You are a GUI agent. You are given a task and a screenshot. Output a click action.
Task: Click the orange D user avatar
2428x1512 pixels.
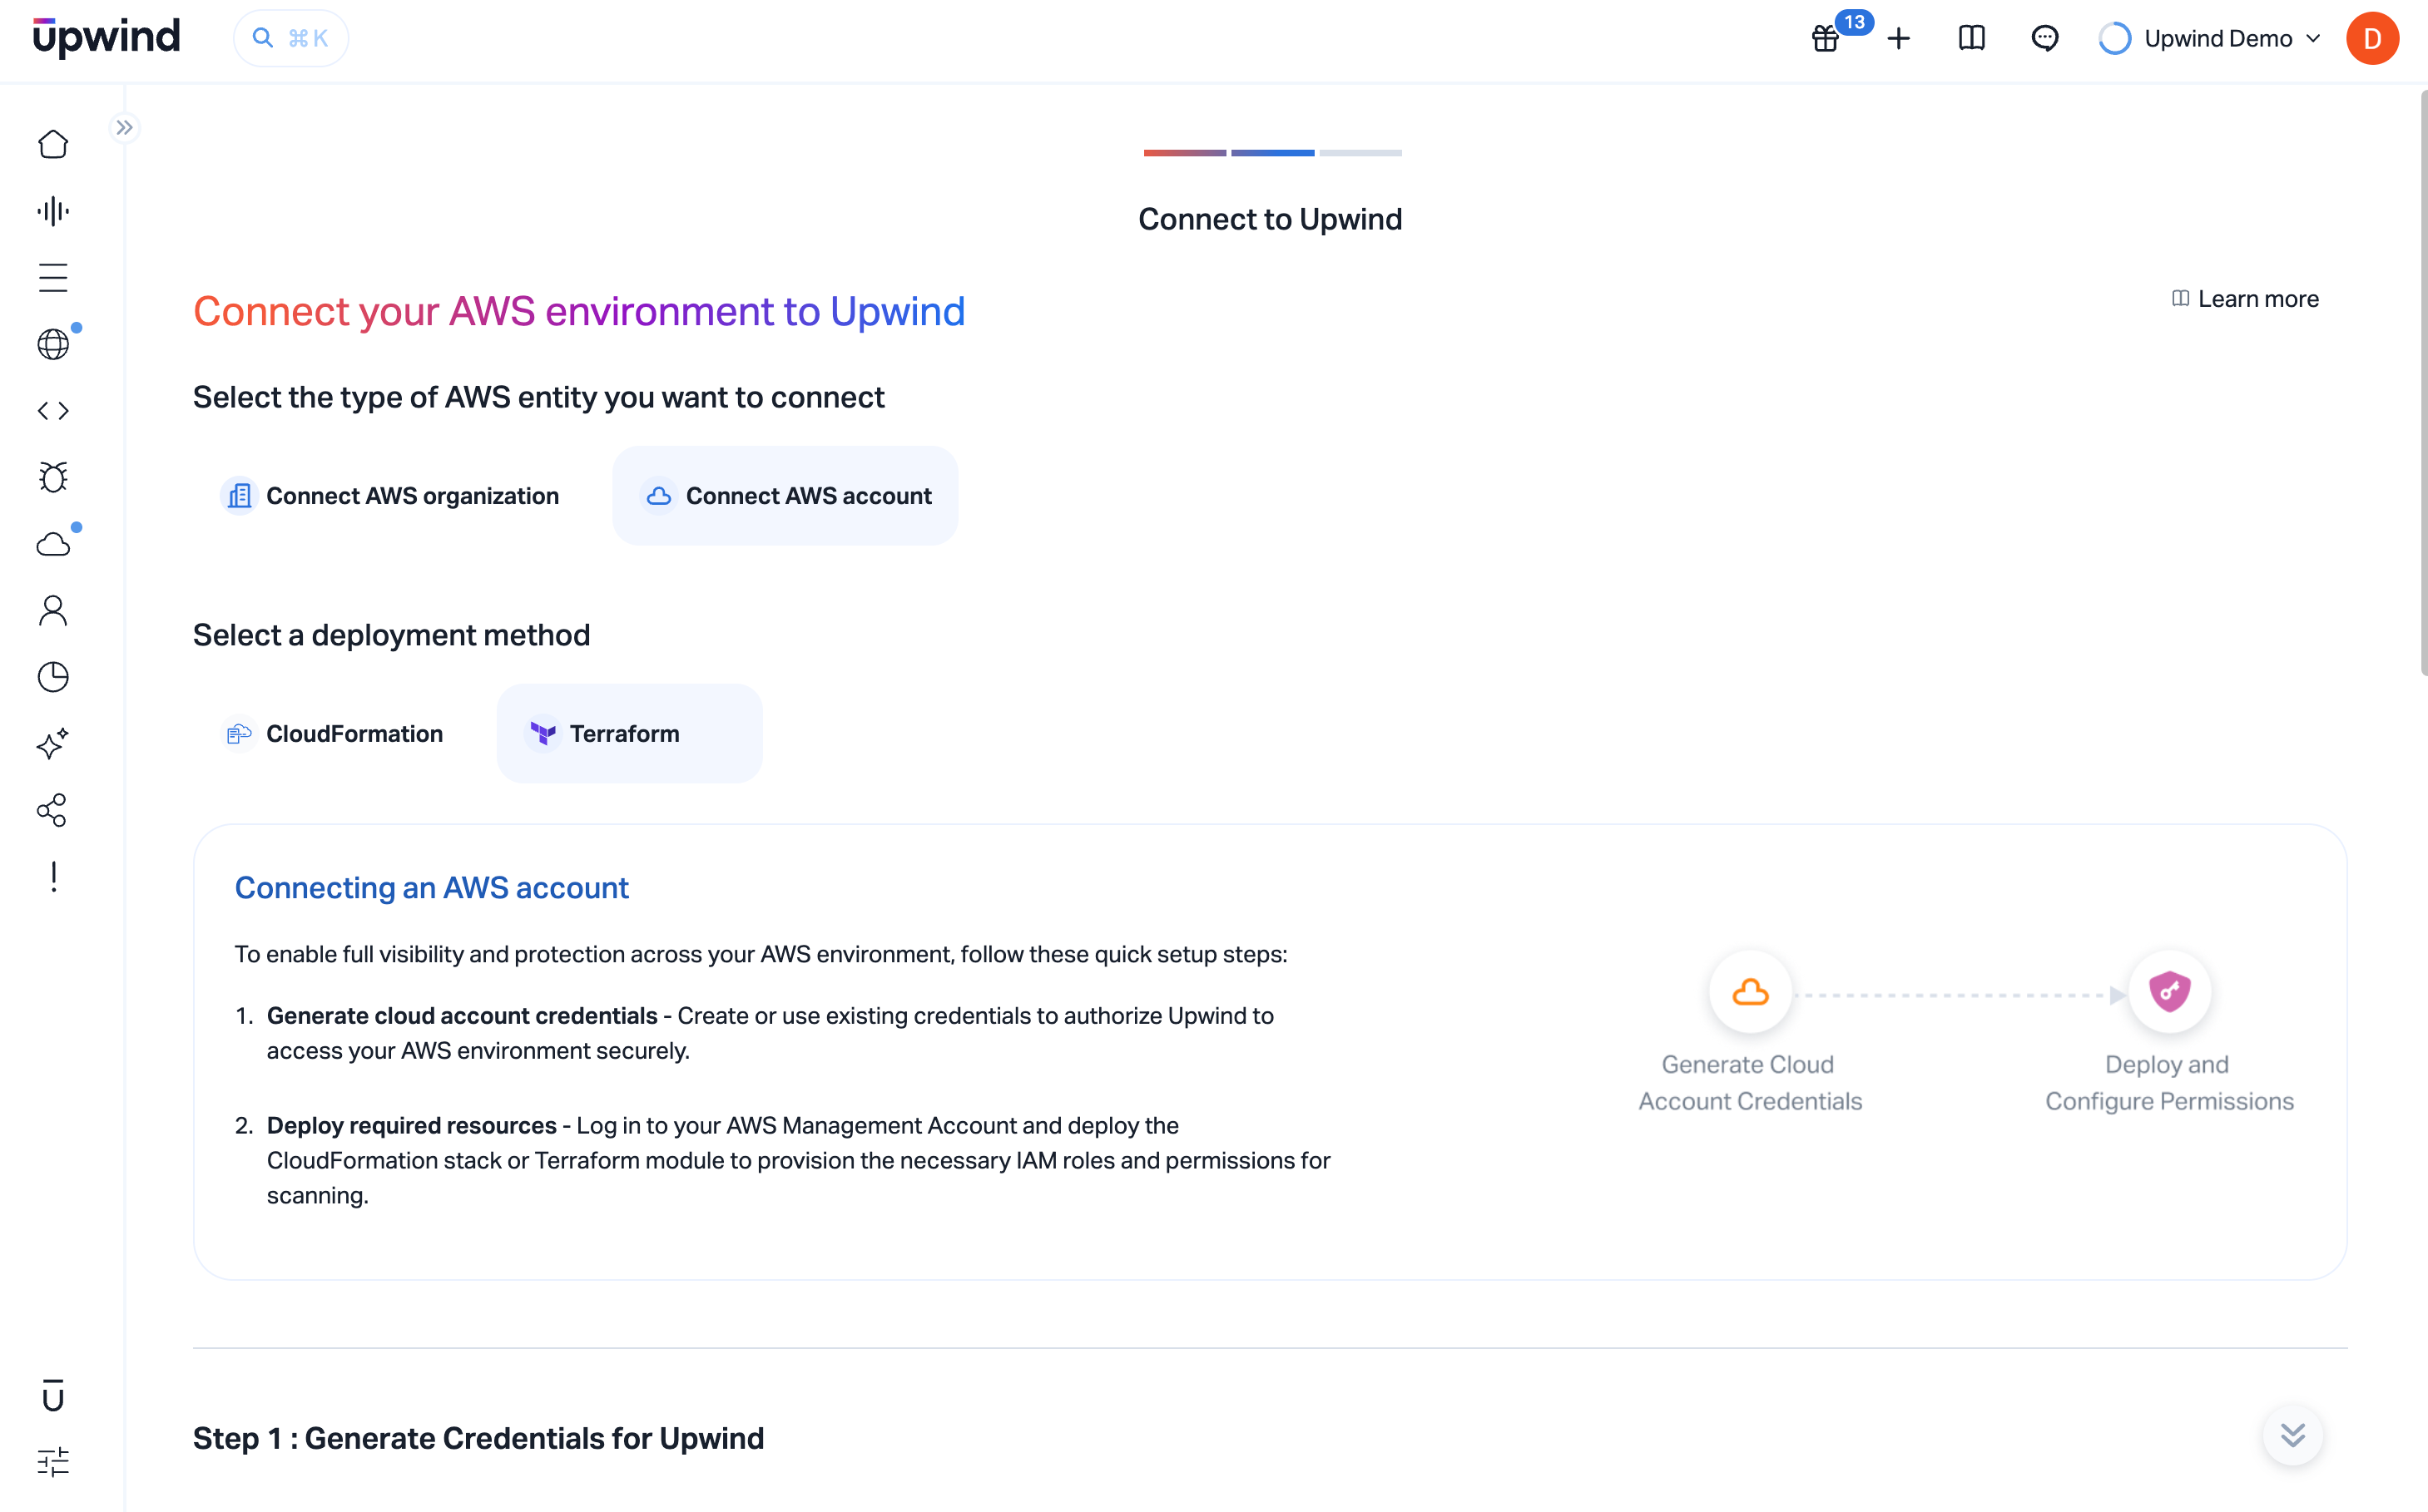(2372, 38)
